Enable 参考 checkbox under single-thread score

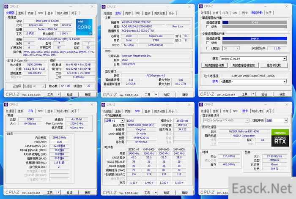tap(208, 27)
